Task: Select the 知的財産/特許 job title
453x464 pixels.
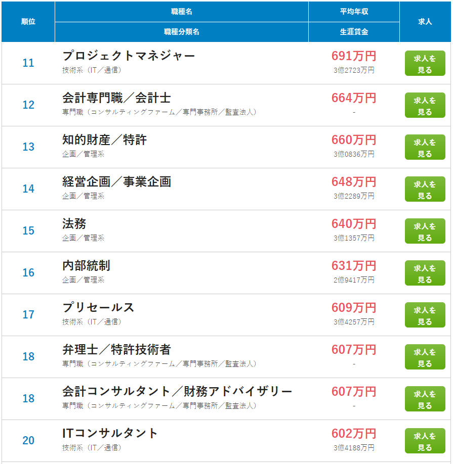Action: tap(104, 140)
